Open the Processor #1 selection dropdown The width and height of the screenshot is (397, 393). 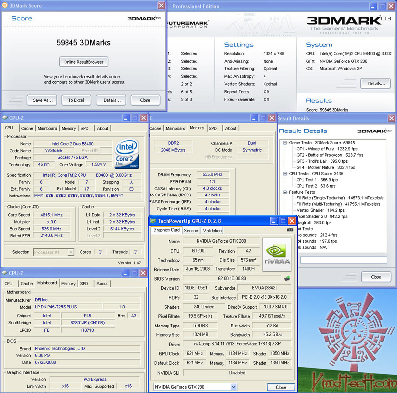[71, 252]
